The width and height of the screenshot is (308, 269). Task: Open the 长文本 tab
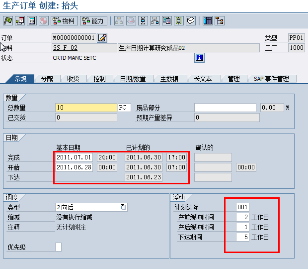[203, 79]
